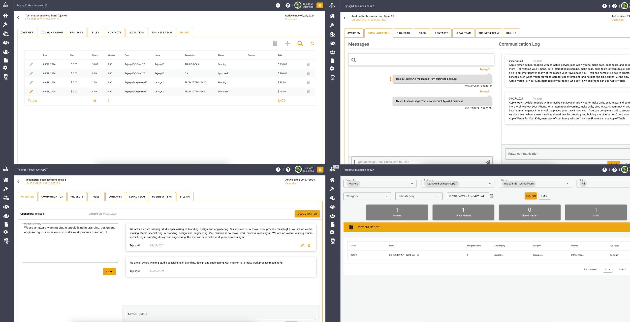
Task: Expand the Users dropdown showing tejasgami61@gmail.com
Action: [535, 184]
